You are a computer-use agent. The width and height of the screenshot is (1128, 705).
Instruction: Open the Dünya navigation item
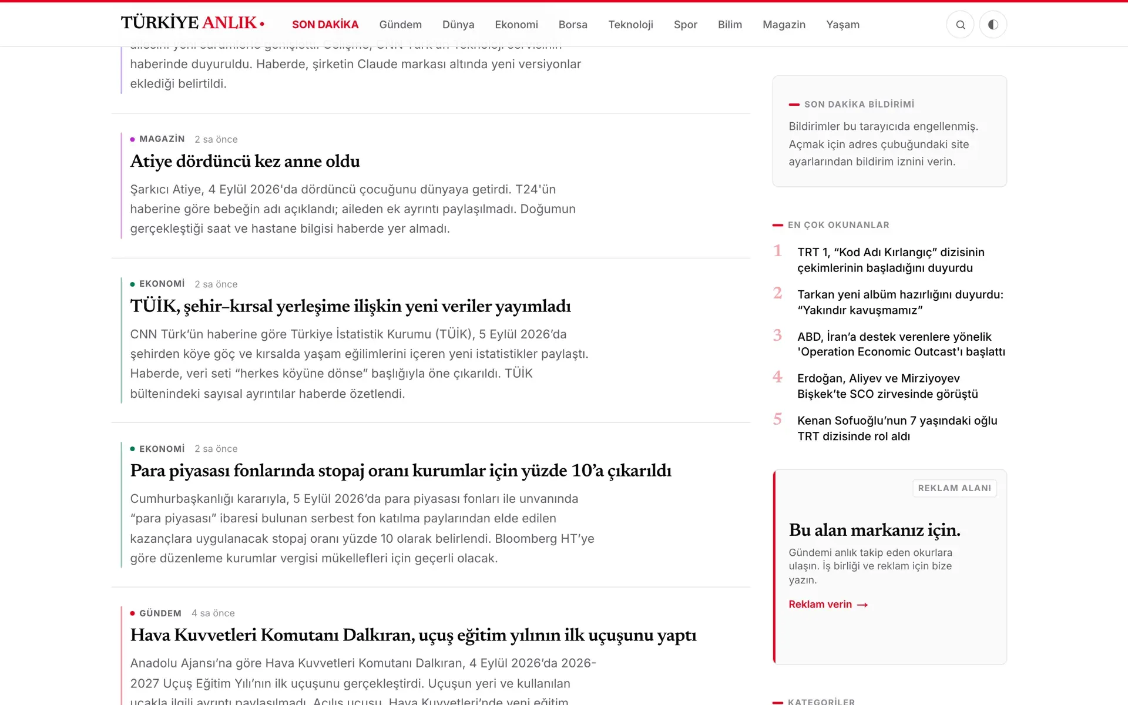click(458, 25)
